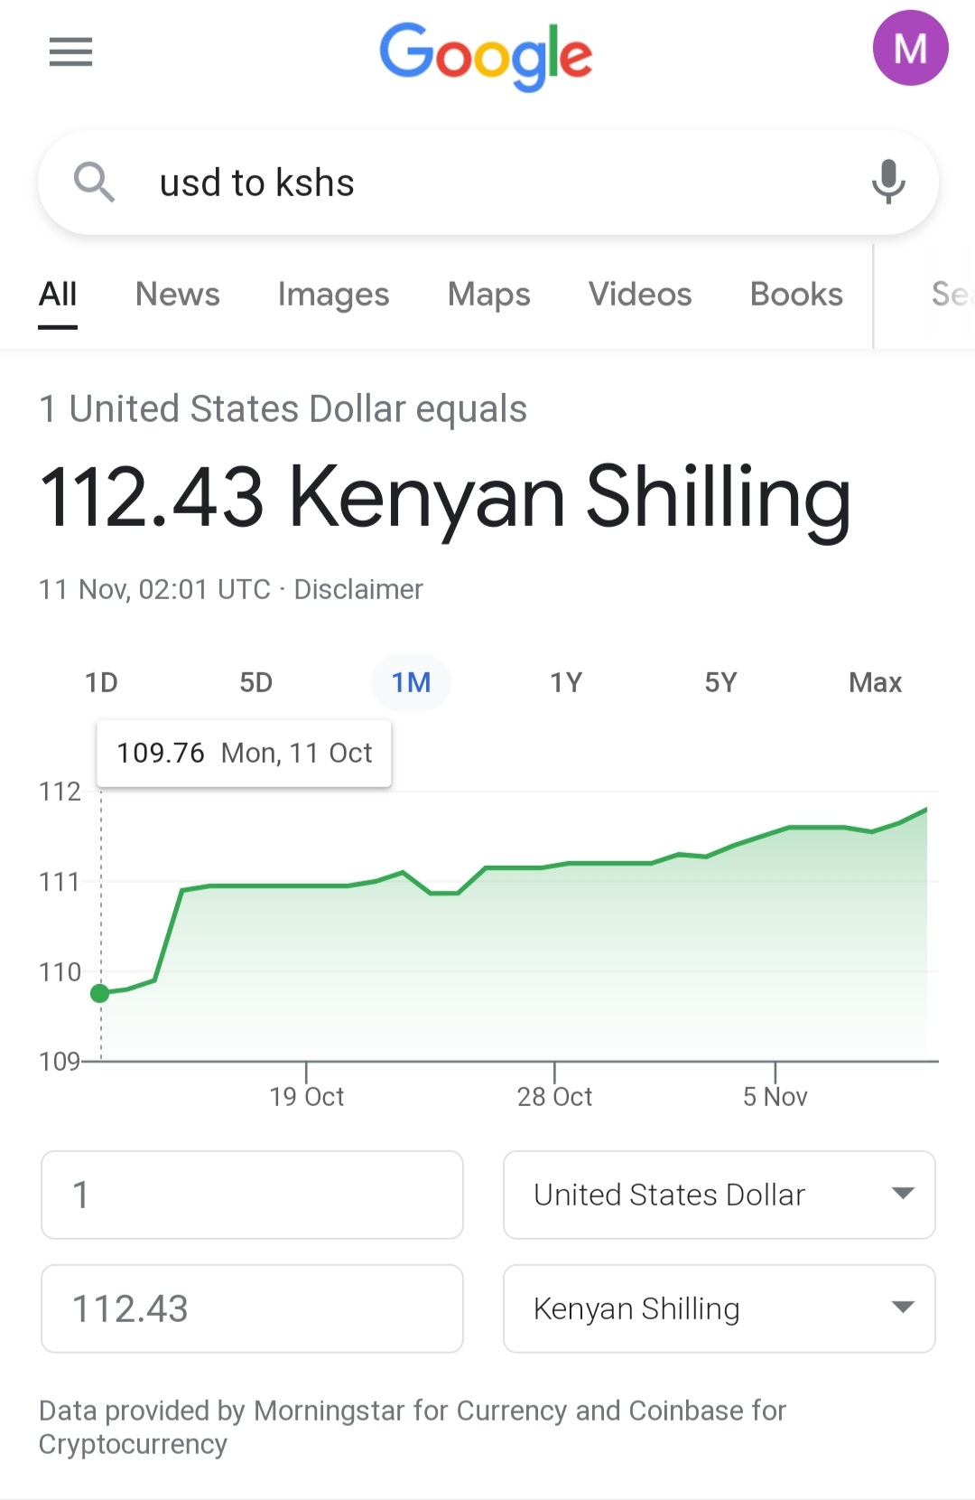The image size is (975, 1500).
Task: Focus the USD amount input field
Action: pos(252,1195)
